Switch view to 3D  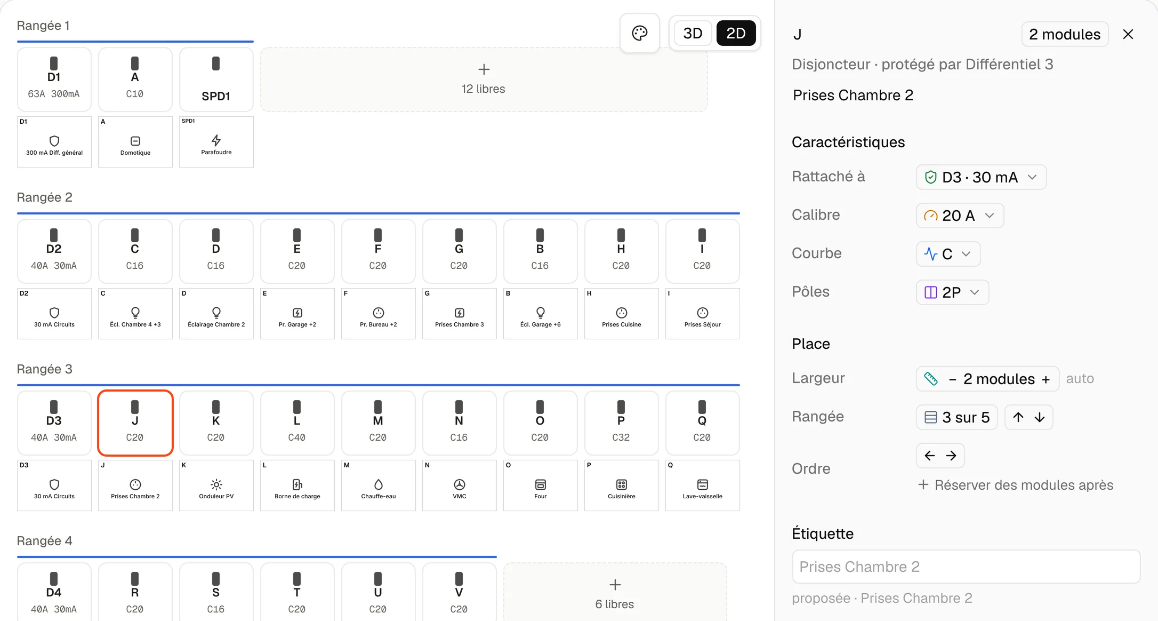pos(693,33)
